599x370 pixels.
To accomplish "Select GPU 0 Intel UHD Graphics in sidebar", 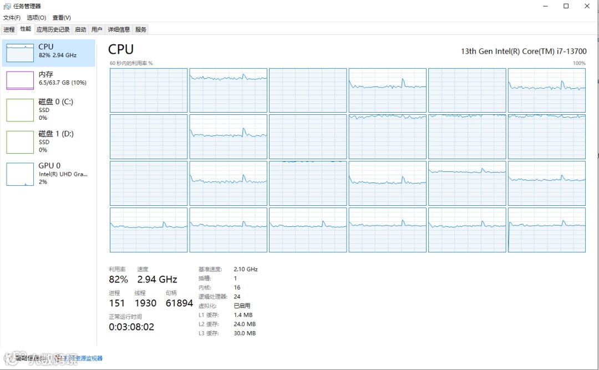I will coord(48,174).
